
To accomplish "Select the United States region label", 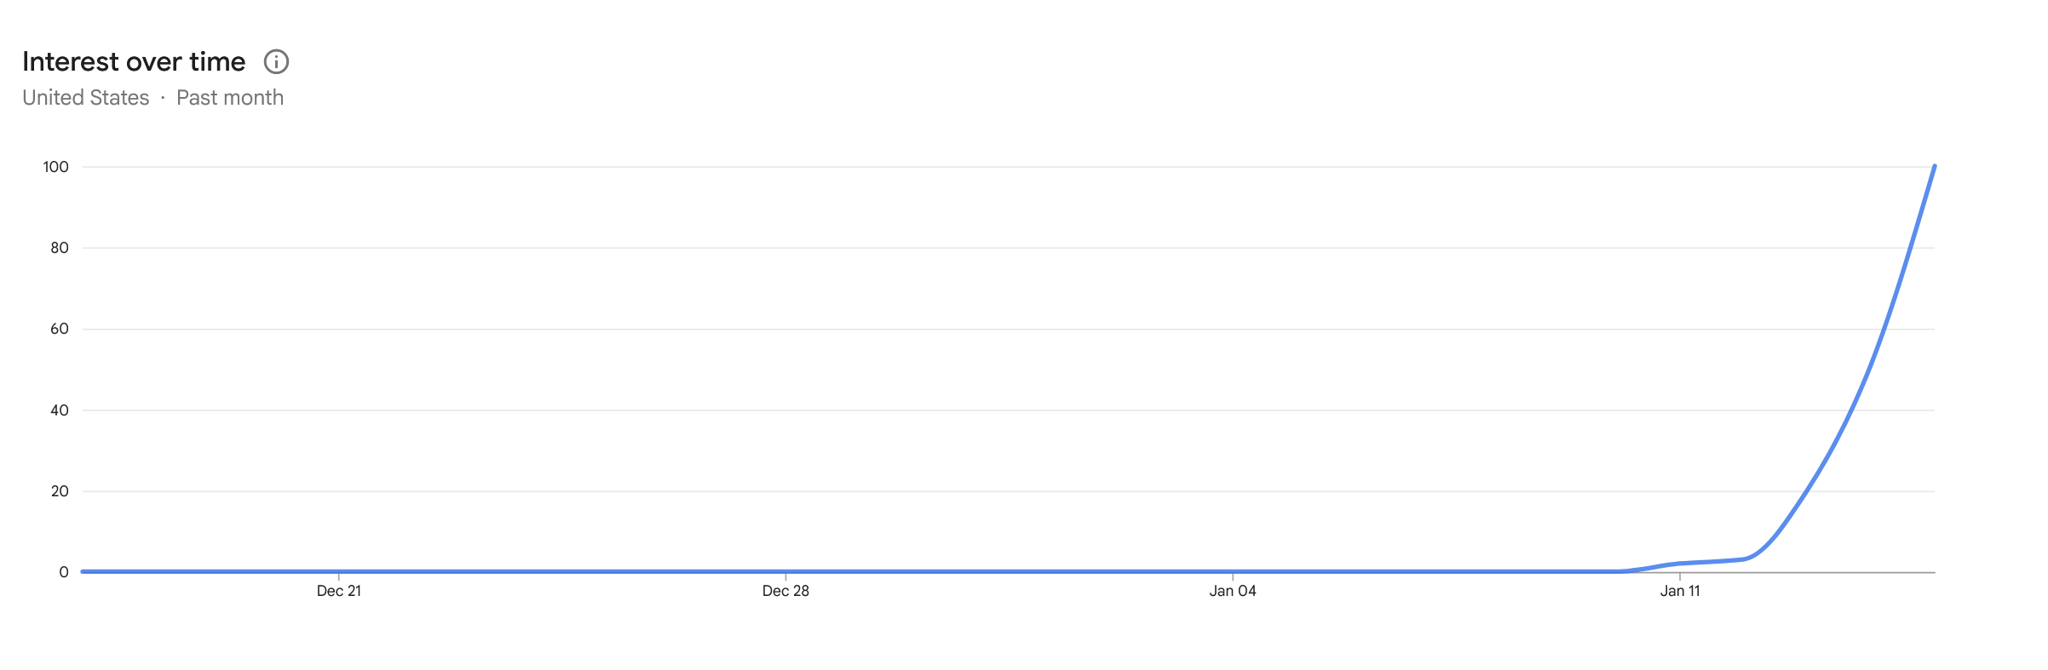I will coord(85,98).
